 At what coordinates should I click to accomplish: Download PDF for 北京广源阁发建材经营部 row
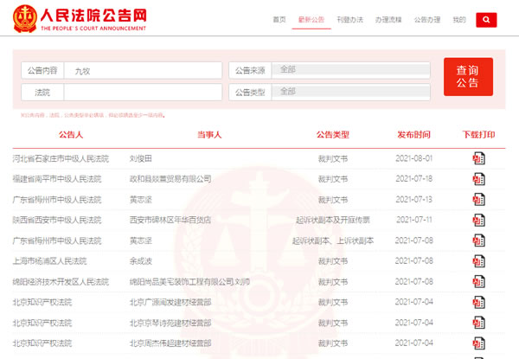point(478,303)
